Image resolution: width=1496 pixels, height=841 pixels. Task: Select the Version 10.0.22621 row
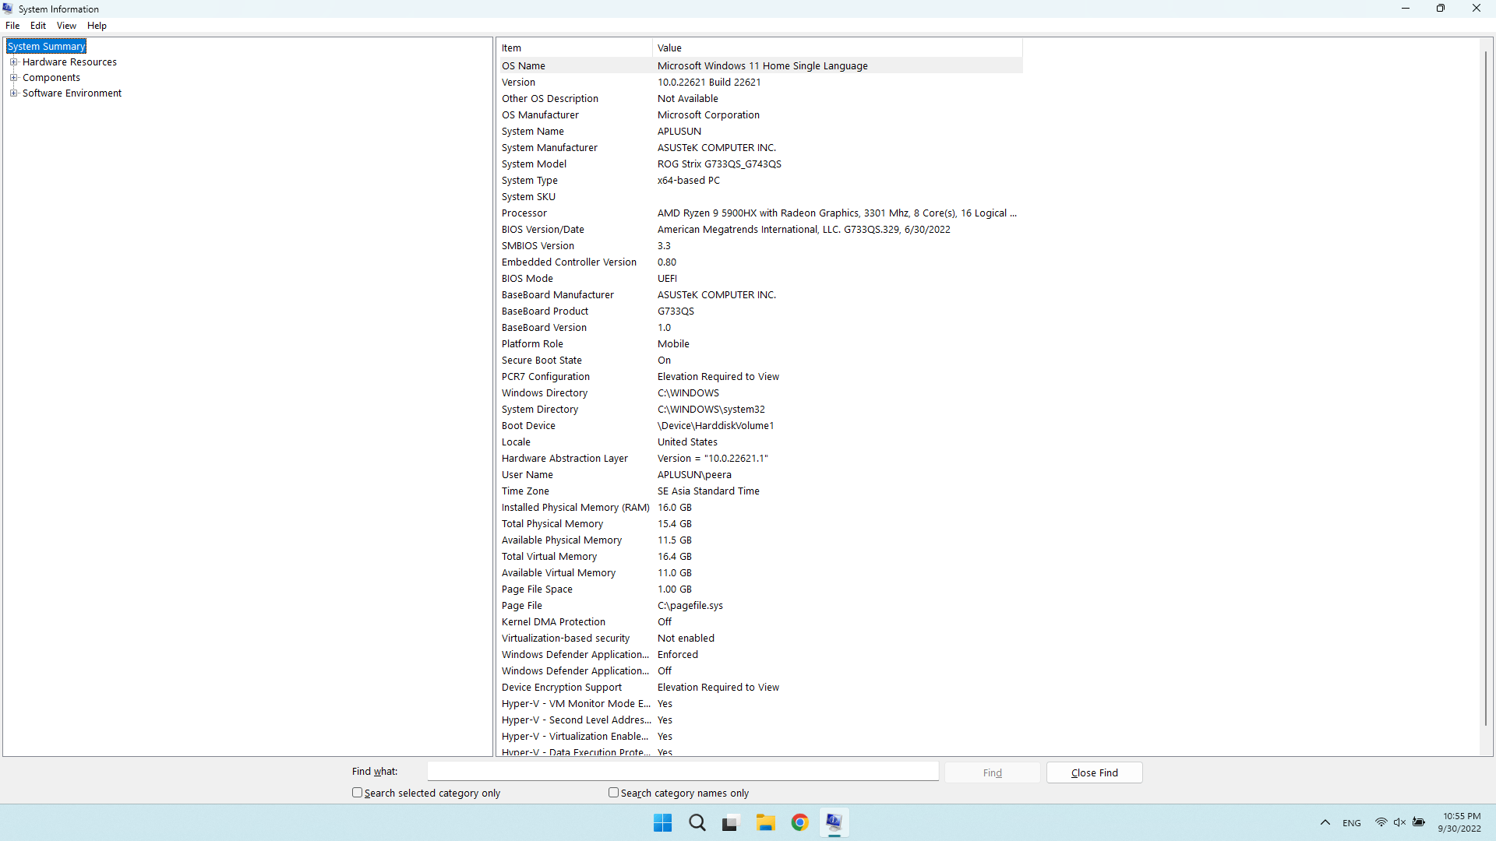point(760,83)
